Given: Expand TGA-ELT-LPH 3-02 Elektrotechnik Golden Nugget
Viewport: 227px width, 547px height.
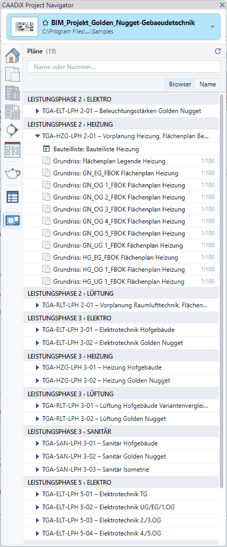Looking at the screenshot, I should [38, 343].
